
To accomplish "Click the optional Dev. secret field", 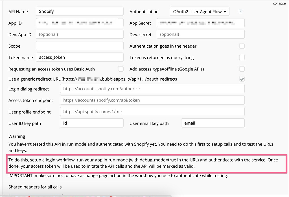I will (200, 34).
